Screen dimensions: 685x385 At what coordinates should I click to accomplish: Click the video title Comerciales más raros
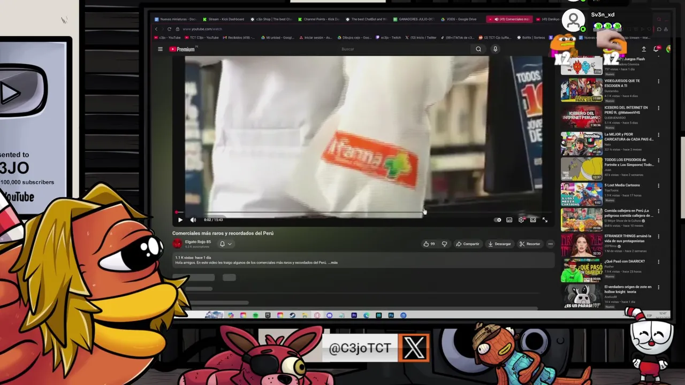tap(223, 233)
